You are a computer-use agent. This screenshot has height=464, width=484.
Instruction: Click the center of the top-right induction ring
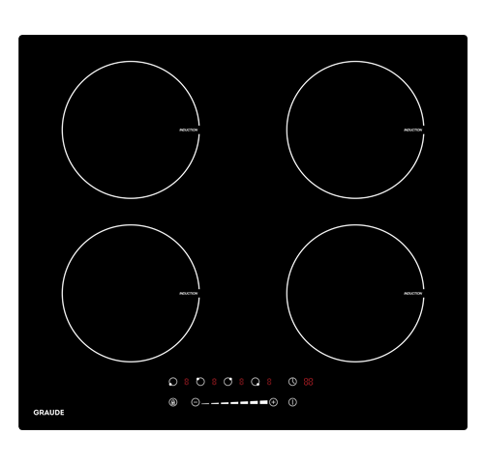tap(355, 130)
